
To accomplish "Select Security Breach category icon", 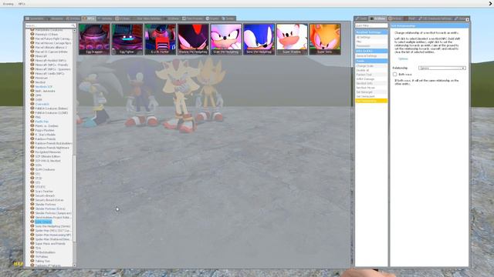I will click(32, 195).
